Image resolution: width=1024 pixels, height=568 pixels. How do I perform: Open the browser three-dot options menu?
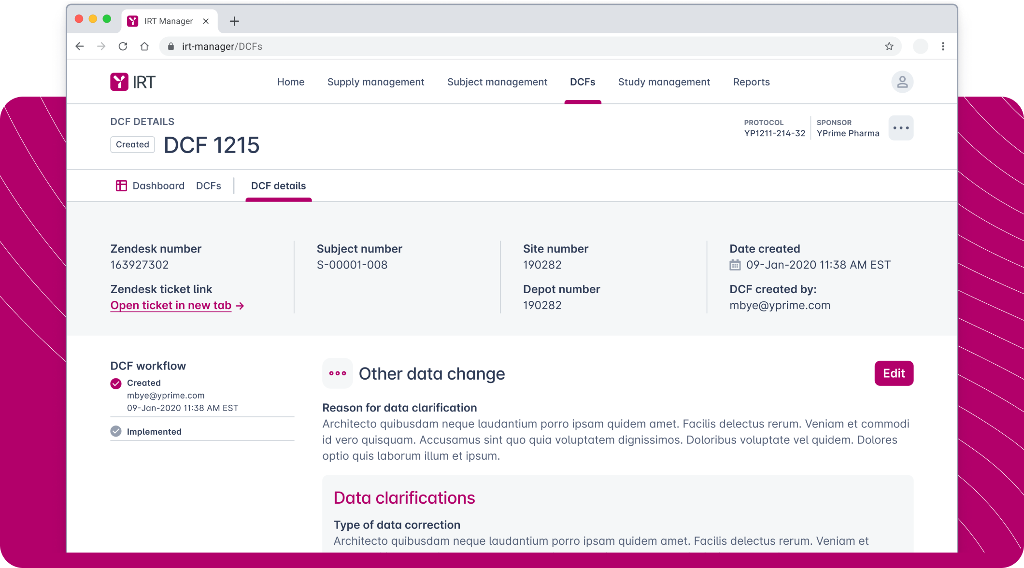click(943, 46)
